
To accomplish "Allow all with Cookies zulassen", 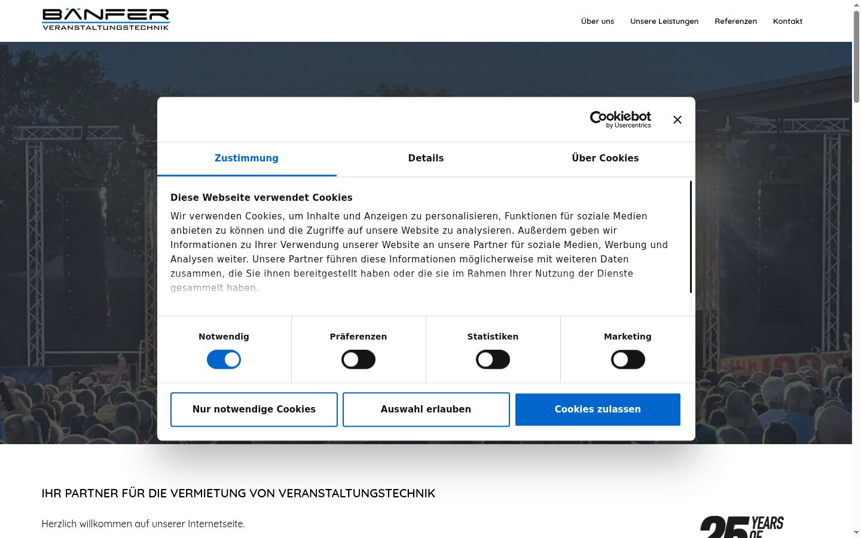I will pyautogui.click(x=598, y=409).
